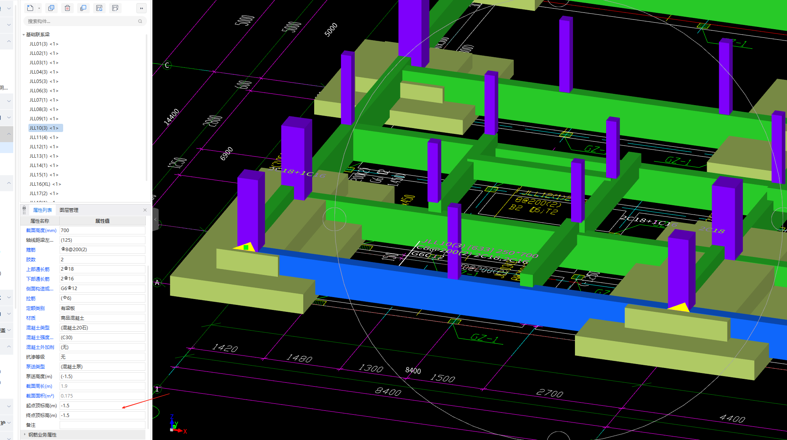Click the 备注 value field
787x440 pixels.
pos(103,425)
